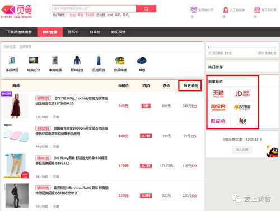Click the original price 171.75元
This screenshot has height=211, width=280.
tap(166, 166)
